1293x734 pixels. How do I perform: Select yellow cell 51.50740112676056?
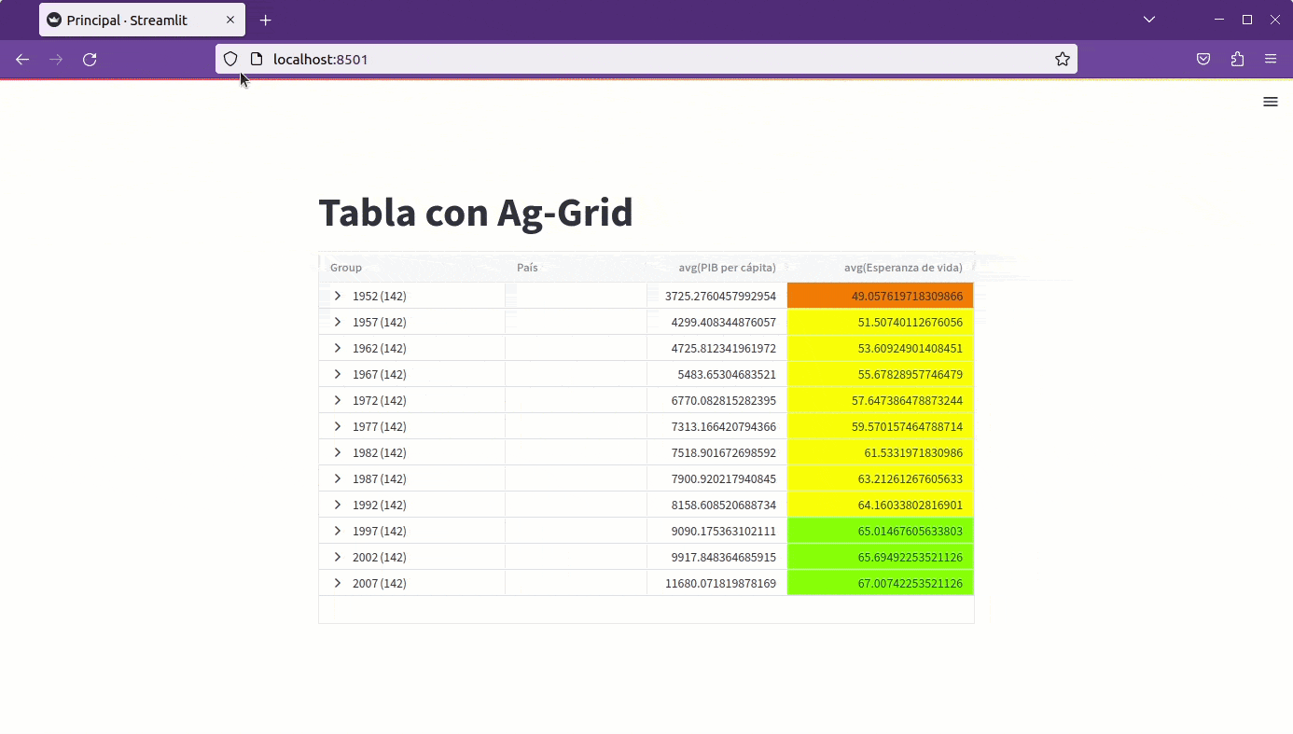click(x=881, y=322)
